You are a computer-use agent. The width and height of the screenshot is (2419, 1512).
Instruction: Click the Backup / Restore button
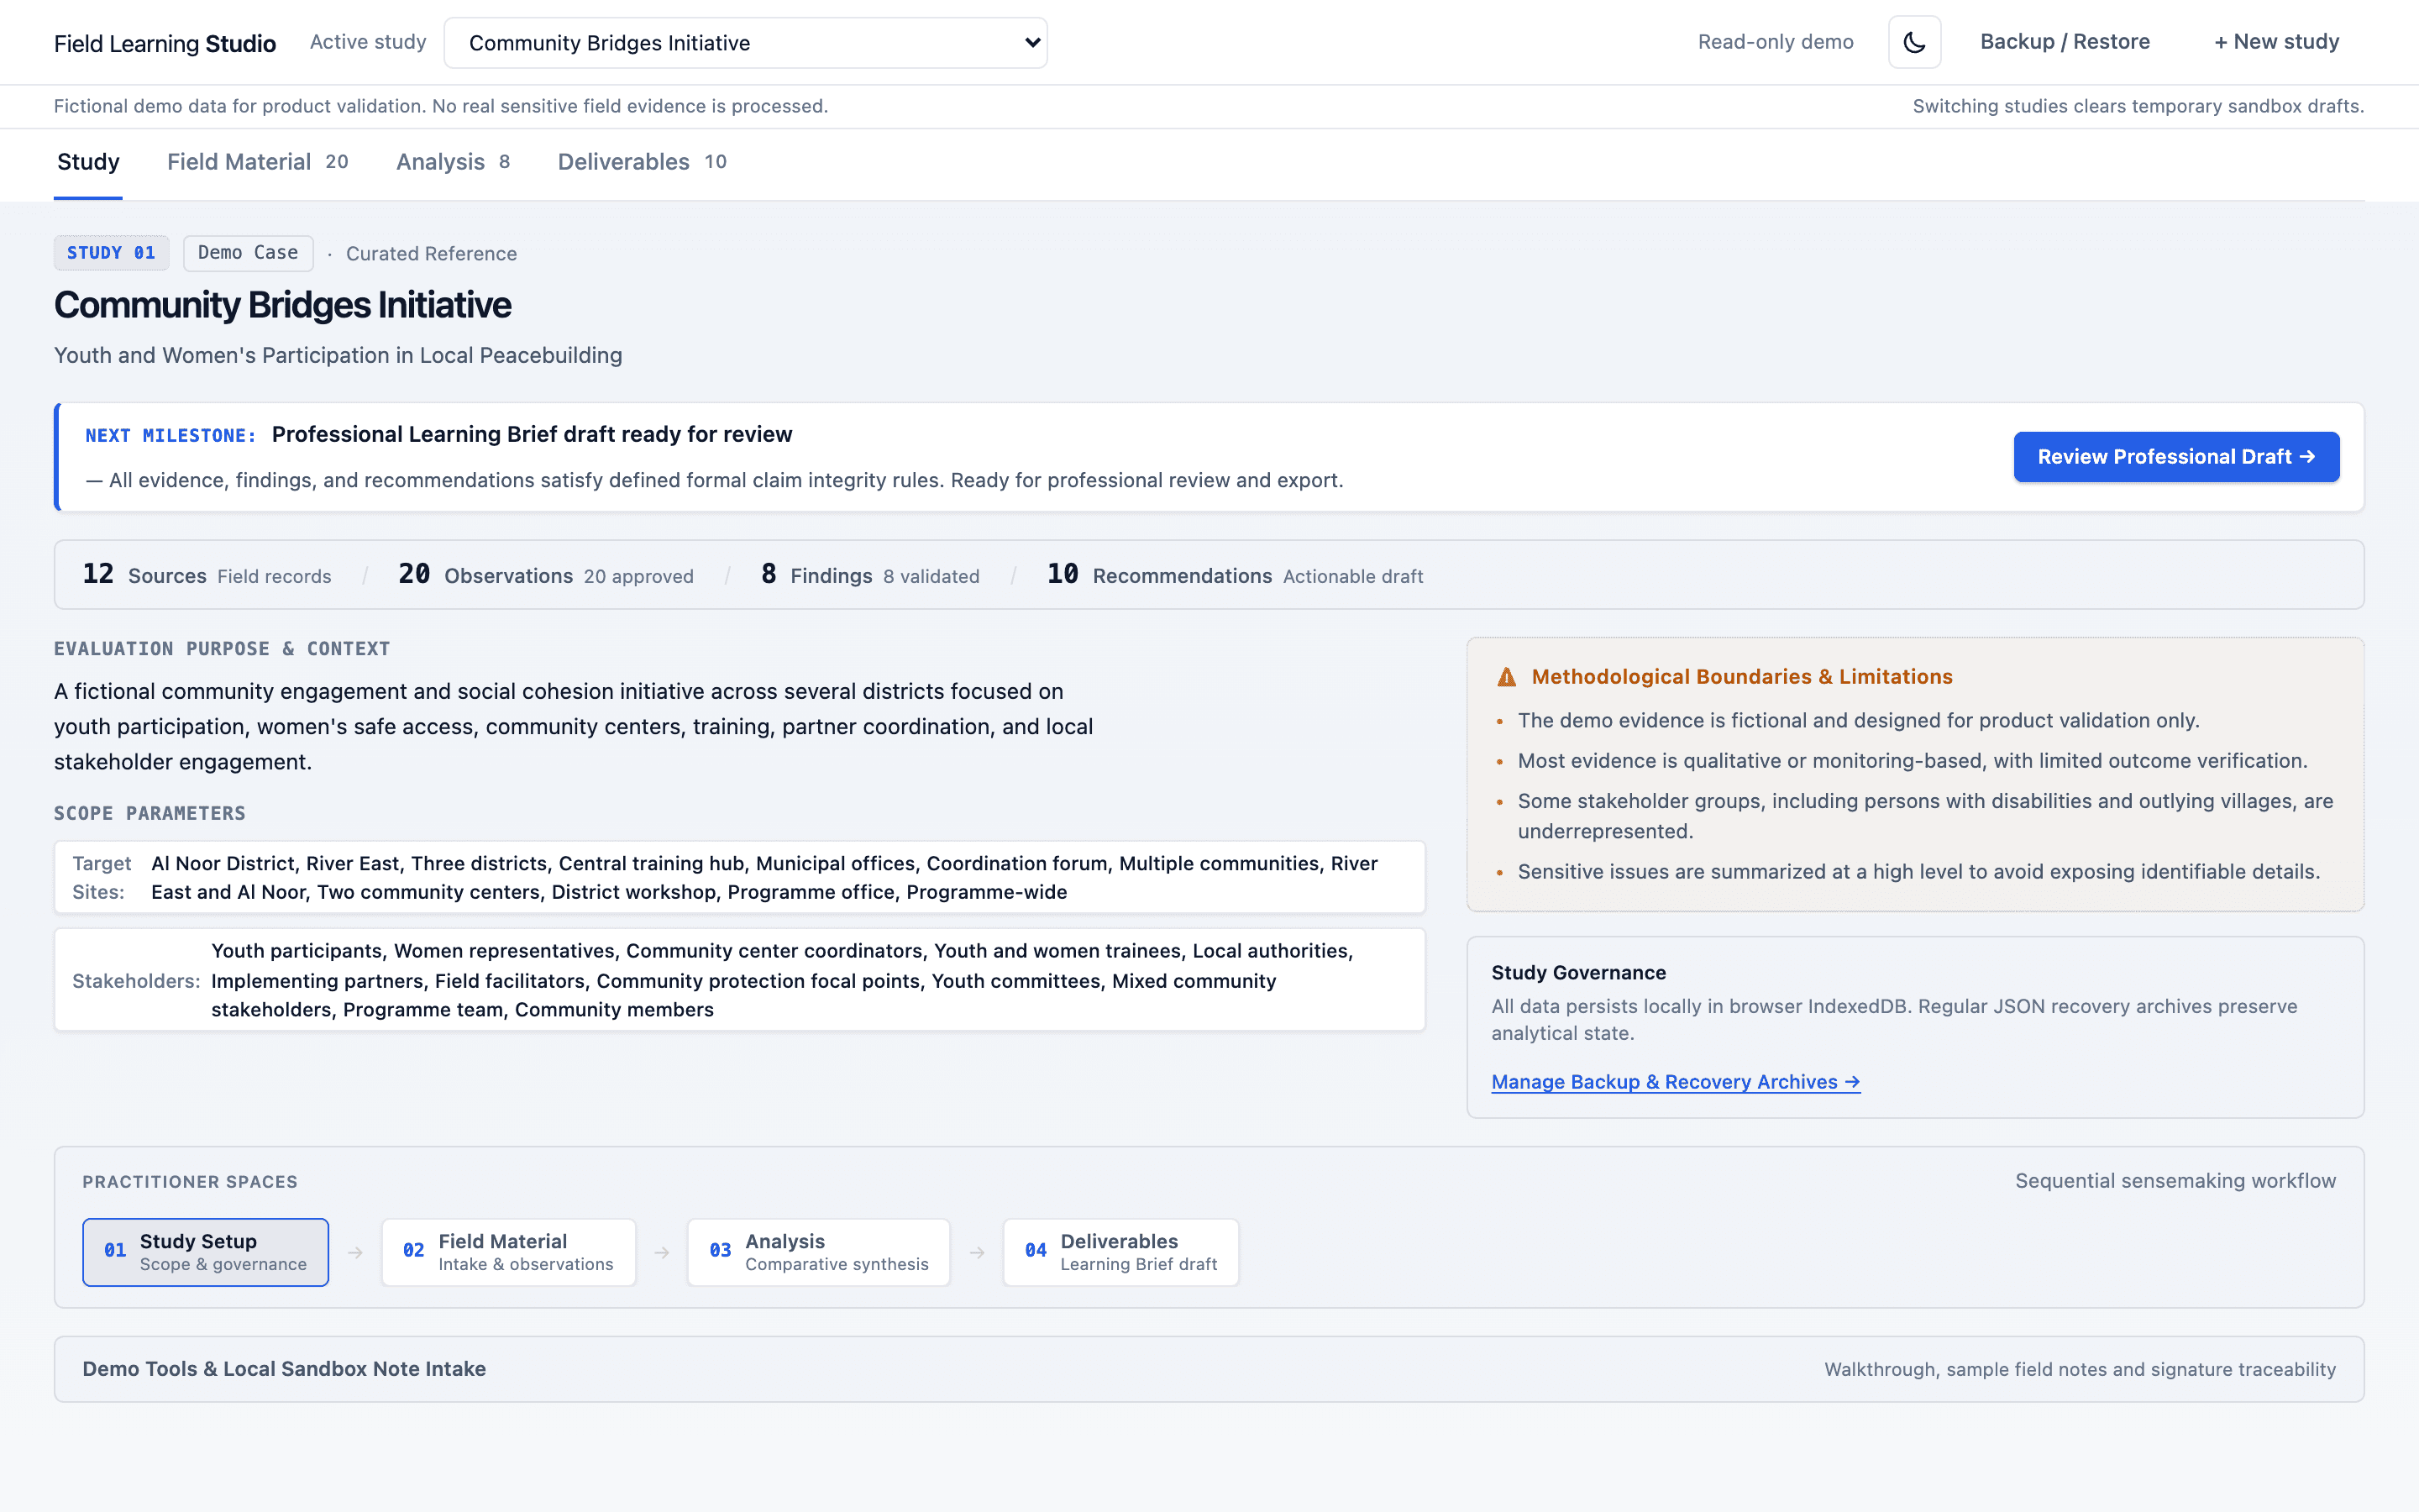coord(2065,42)
